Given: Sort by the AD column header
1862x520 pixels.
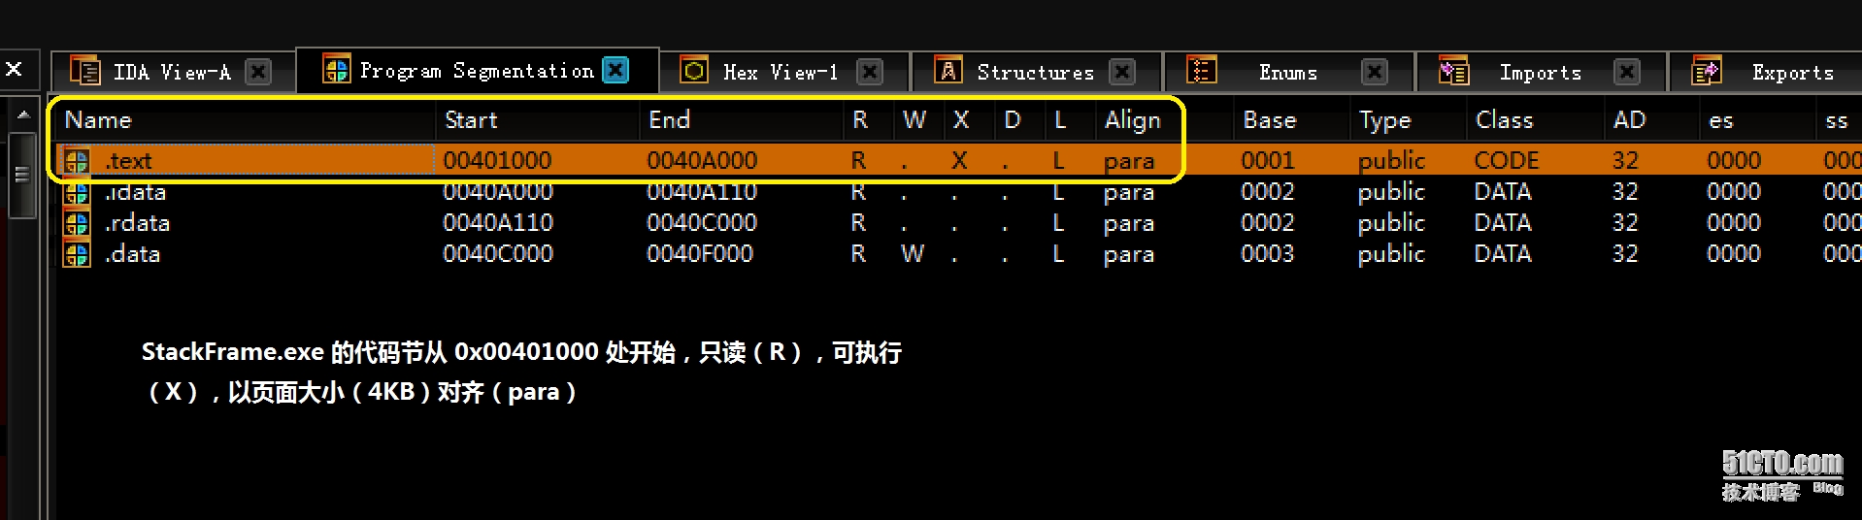Looking at the screenshot, I should [1629, 120].
